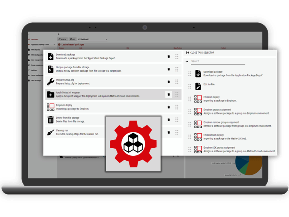Screen dimensions: 289x217
Task: Open Dashboard in the sidebar
Action: coord(35,40)
